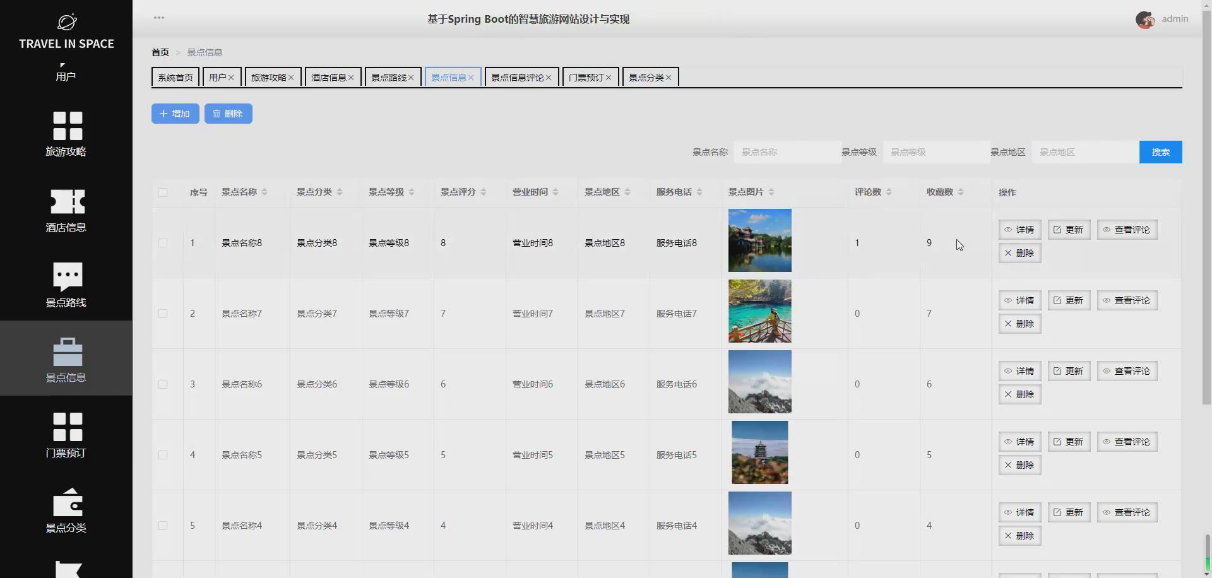This screenshot has height=578, width=1212.
Task: Open the 酒店信息 ticket icon in sidebar
Action: 68,201
